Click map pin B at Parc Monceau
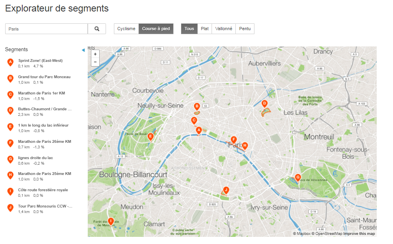The height and width of the screenshot is (244, 393). (197, 106)
